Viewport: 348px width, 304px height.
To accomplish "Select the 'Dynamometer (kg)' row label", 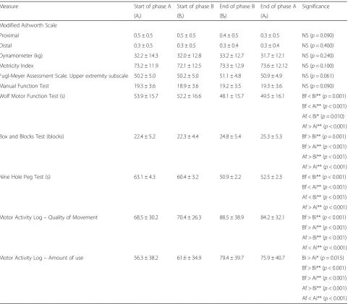I will pyautogui.click(x=21, y=56).
